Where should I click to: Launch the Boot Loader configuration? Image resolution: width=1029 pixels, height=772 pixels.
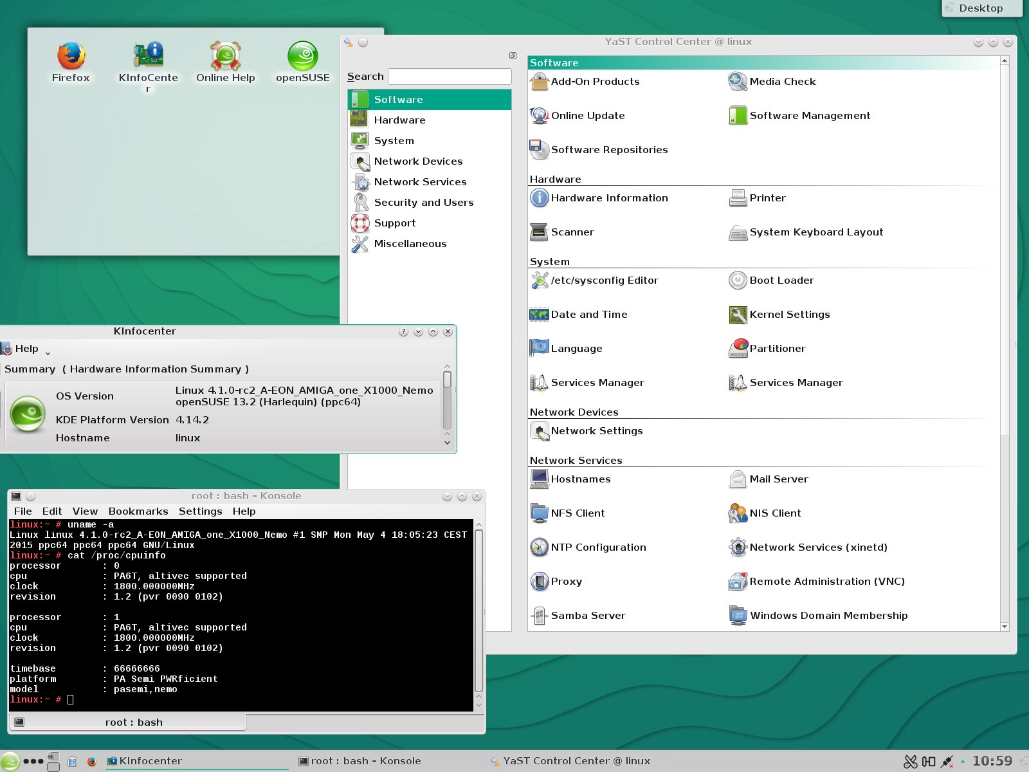781,280
